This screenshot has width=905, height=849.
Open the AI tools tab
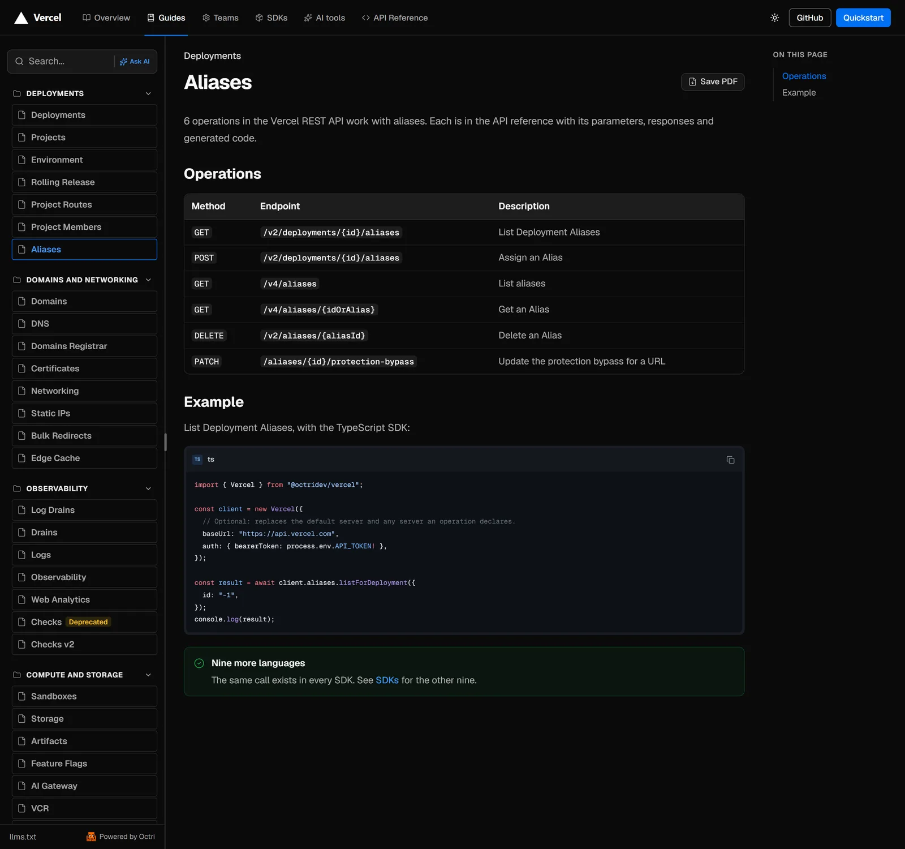tap(325, 18)
